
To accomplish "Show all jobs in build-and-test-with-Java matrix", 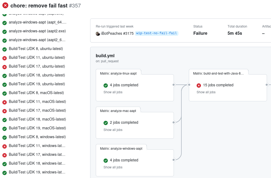I will [x=206, y=92].
